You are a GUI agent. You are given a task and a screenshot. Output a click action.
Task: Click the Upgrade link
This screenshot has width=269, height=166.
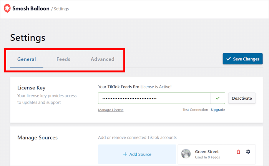coord(218,110)
